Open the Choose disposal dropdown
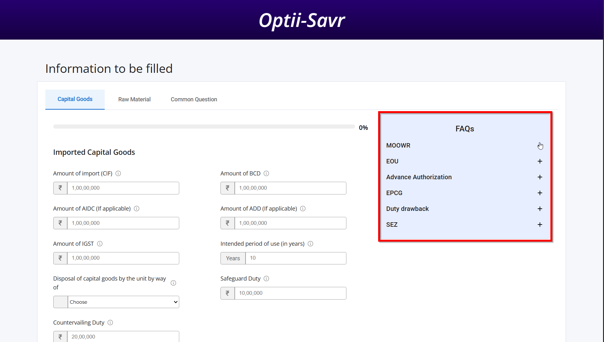This screenshot has height=342, width=604. click(x=123, y=302)
